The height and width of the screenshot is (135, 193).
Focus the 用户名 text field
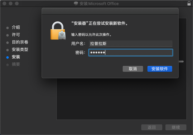130,43
